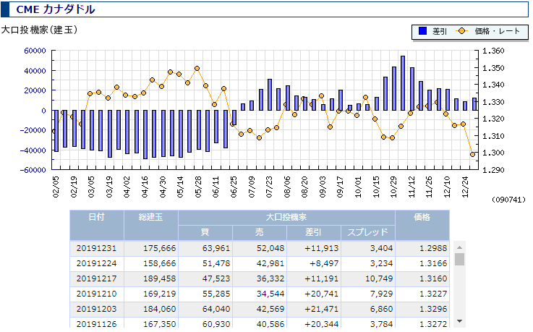Click the scrollbar down arrow beside the table
Image resolution: width=533 pixels, height=332 pixels.
point(459,321)
